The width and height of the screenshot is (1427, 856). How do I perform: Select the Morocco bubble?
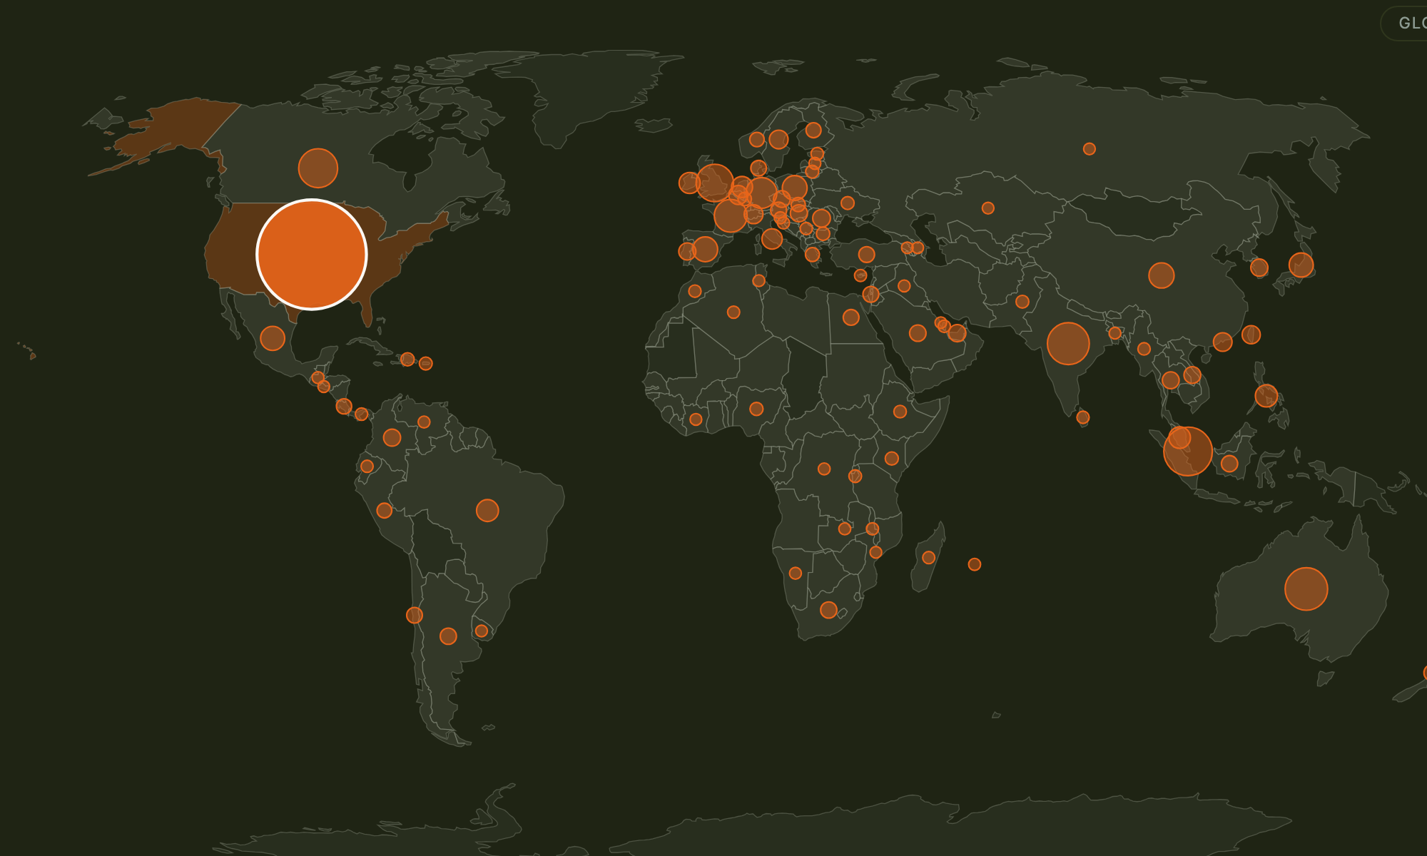695,291
